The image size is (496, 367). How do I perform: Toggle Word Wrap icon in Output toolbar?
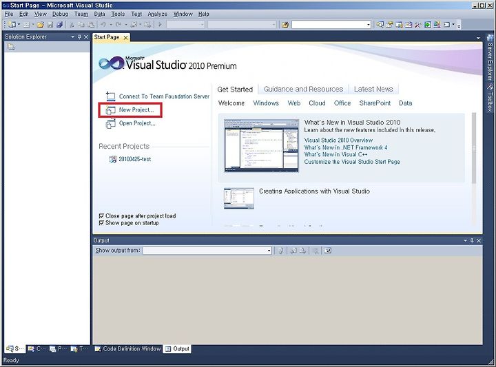[x=328, y=251]
